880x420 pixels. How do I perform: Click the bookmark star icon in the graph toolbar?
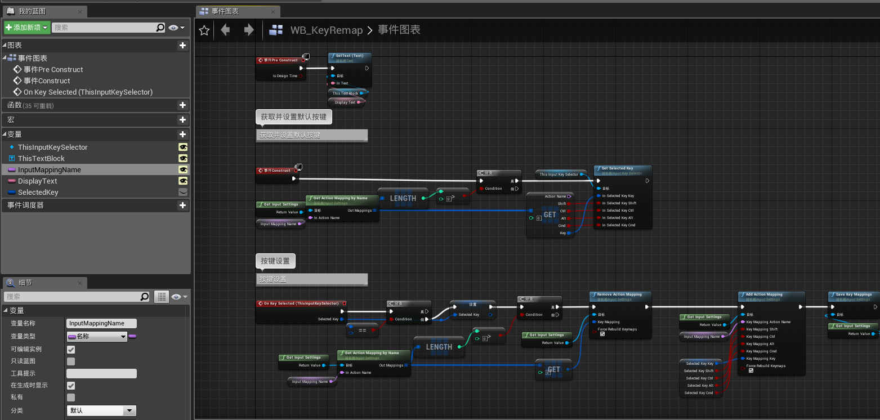[203, 30]
